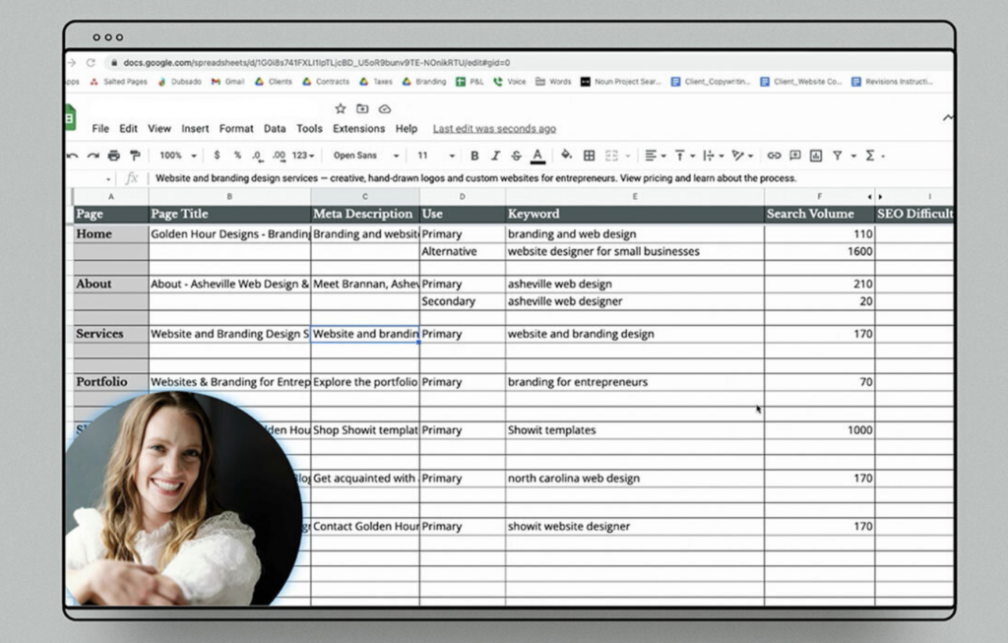Viewport: 1008px width, 643px height.
Task: Open the Extensions menu
Action: (x=358, y=129)
